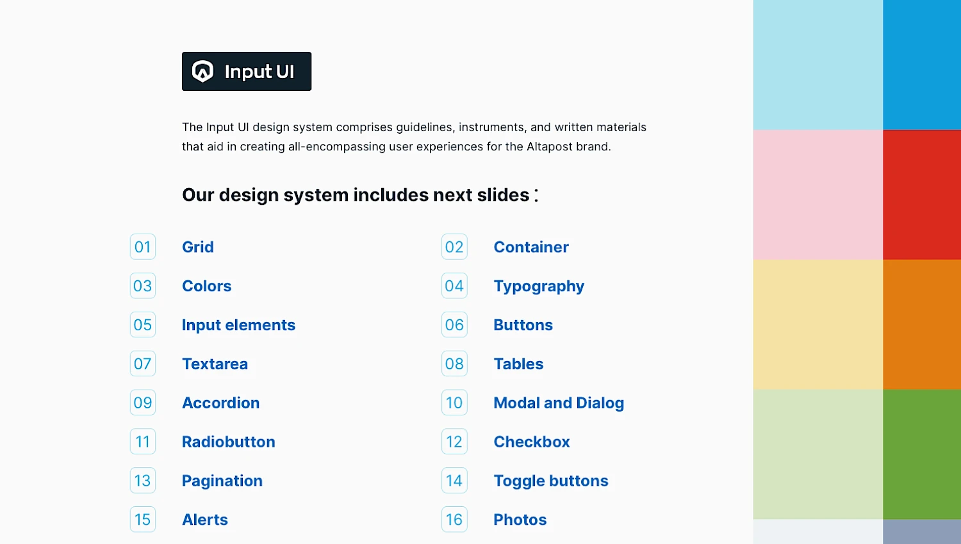Click the 16 number badge

[454, 520]
